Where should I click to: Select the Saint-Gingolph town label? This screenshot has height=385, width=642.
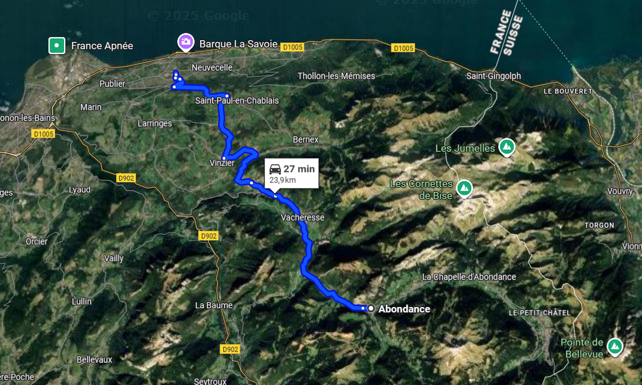coord(493,76)
